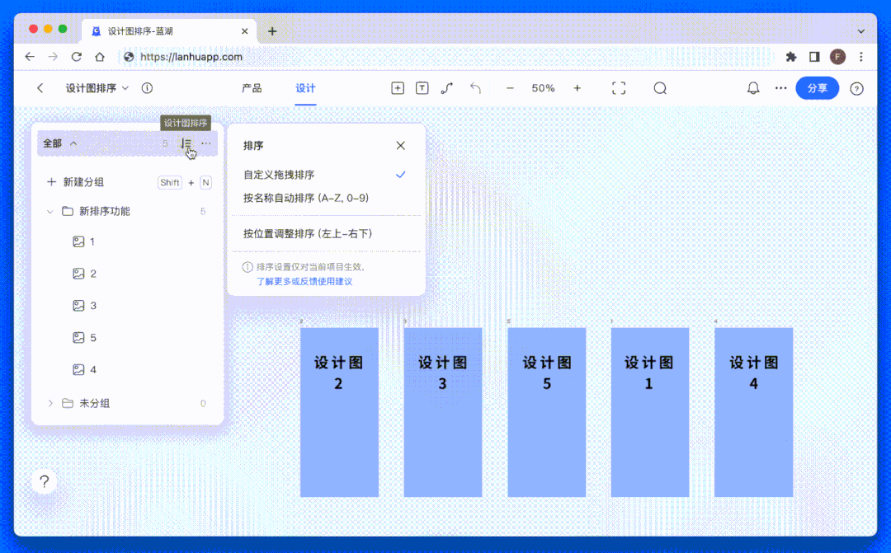Select custom drag sorting option

279,175
